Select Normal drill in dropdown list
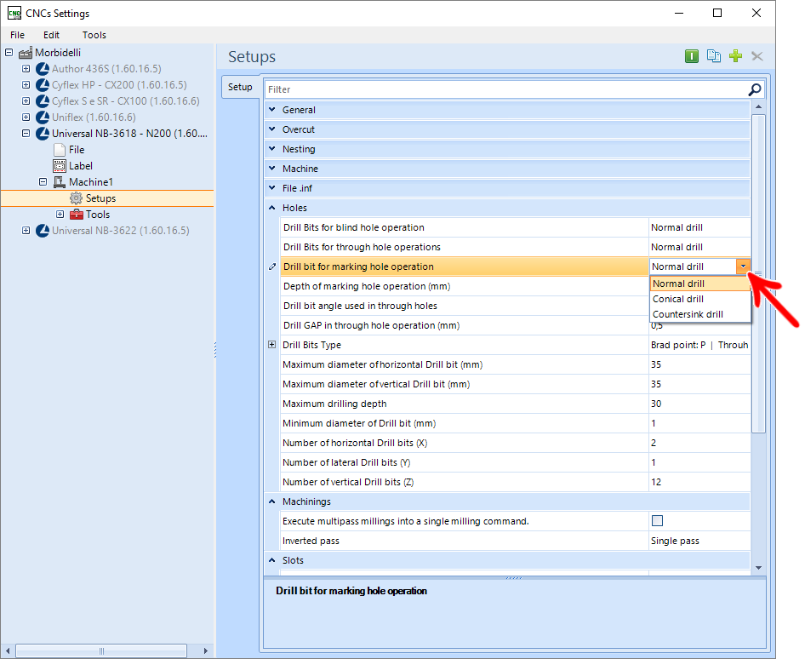The height and width of the screenshot is (659, 805). [x=700, y=284]
